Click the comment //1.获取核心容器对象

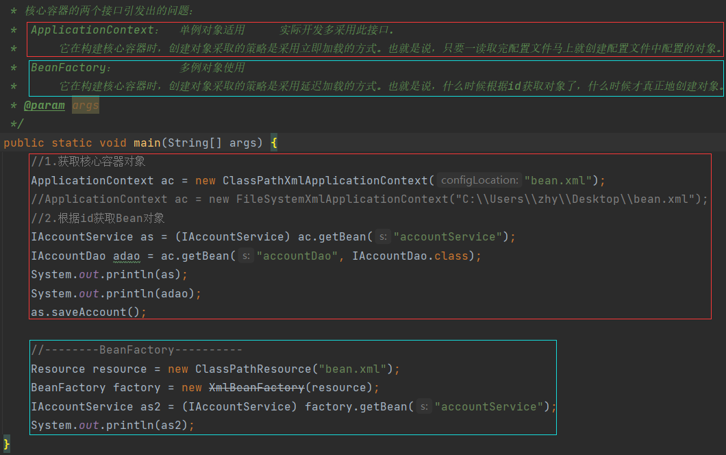(x=88, y=161)
